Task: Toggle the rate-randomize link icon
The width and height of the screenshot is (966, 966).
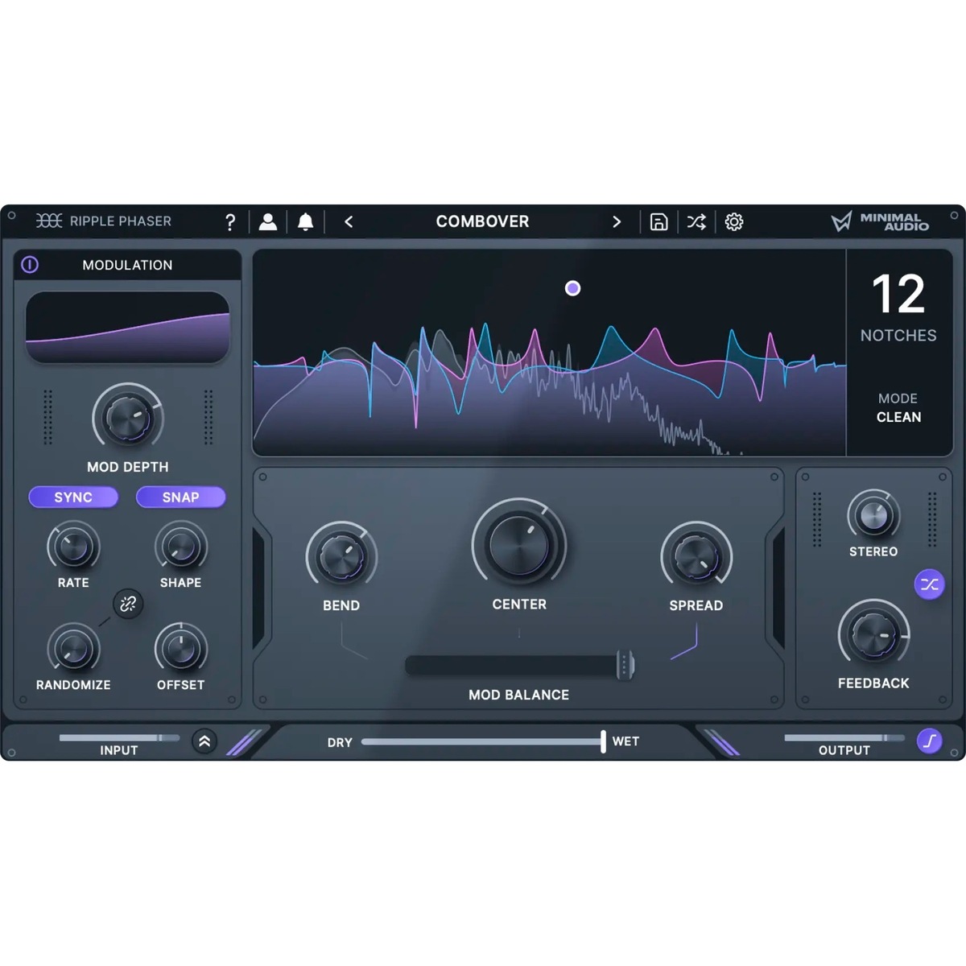Action: click(x=127, y=604)
